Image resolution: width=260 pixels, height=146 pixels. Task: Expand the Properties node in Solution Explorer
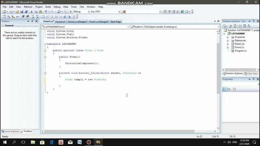[x=228, y=37]
